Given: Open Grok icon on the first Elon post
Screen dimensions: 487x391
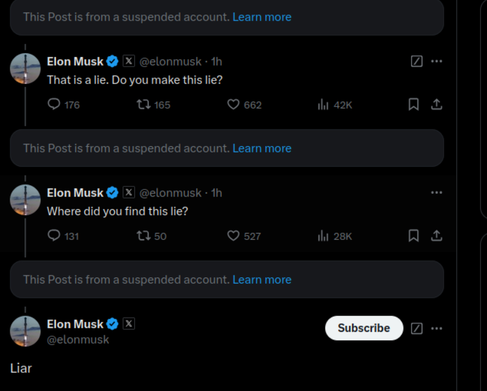Looking at the screenshot, I should [x=417, y=61].
